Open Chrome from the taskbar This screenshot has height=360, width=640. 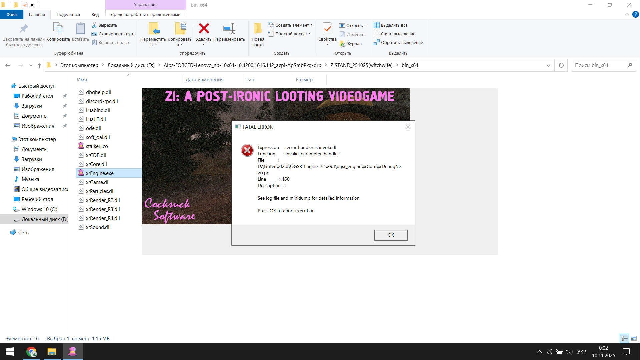point(31,352)
